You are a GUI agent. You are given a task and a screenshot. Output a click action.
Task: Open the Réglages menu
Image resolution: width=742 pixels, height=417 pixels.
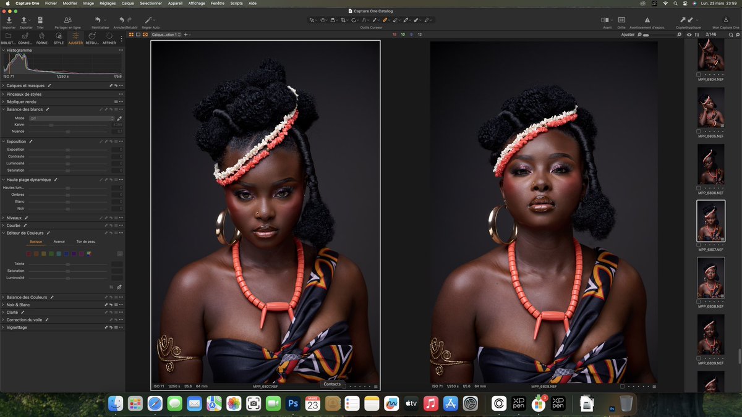108,3
